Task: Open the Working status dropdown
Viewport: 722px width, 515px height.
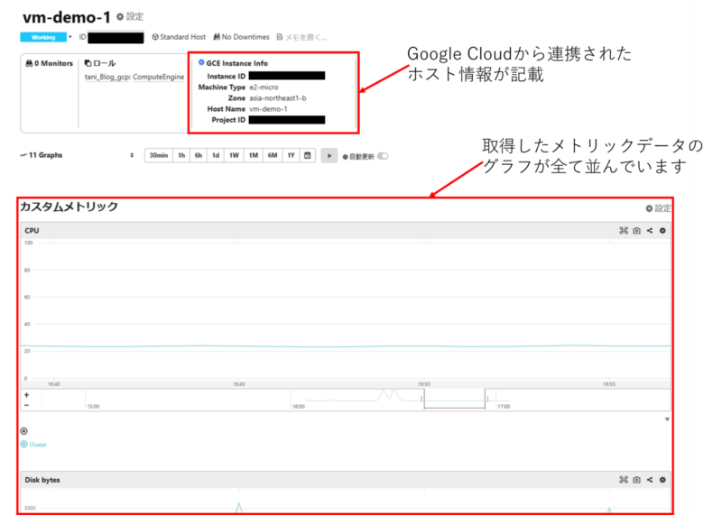Action: (69, 37)
